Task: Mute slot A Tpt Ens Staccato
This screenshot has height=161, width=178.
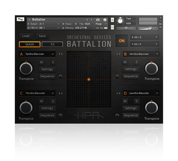Action: (41, 62)
